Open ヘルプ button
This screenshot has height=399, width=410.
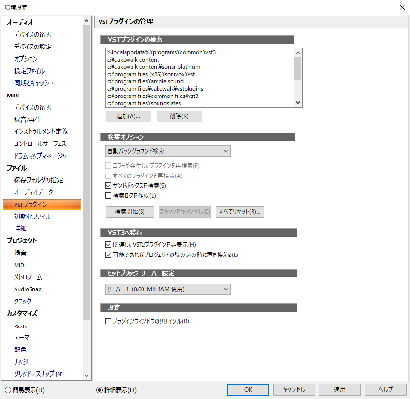point(385,390)
